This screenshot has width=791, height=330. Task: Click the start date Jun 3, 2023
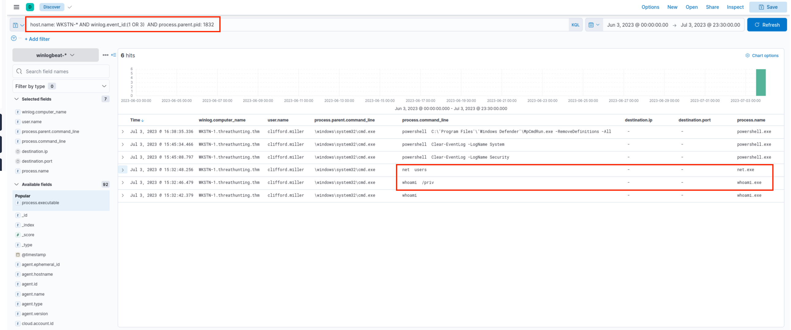637,25
